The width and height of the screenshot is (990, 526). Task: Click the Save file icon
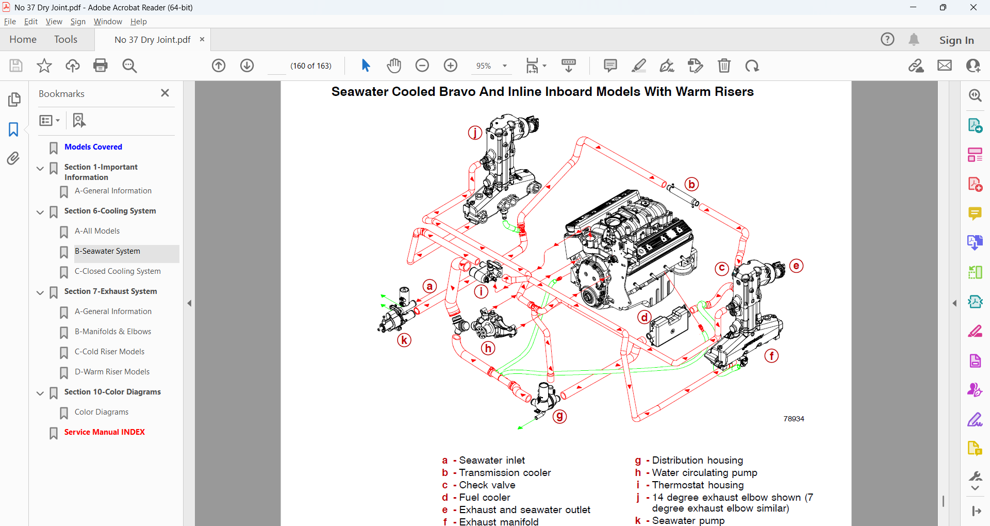[x=16, y=65]
